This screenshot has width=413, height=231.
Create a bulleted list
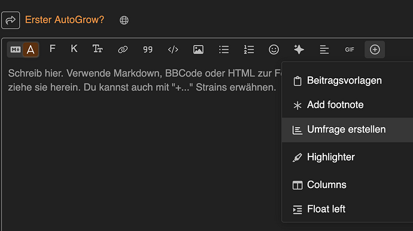pyautogui.click(x=224, y=50)
